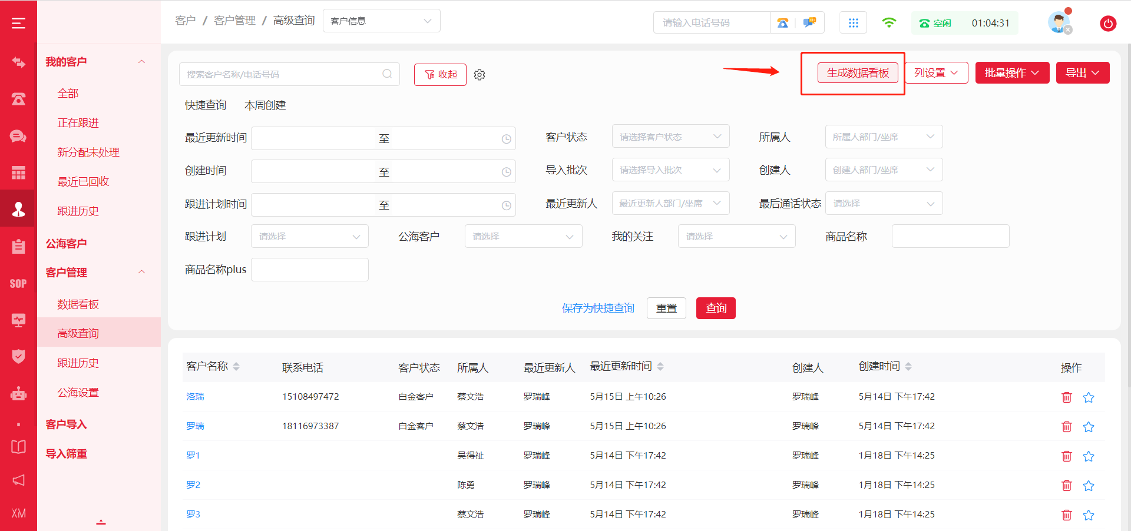Click the red power logout icon
This screenshot has height=531, width=1131.
(x=1107, y=24)
